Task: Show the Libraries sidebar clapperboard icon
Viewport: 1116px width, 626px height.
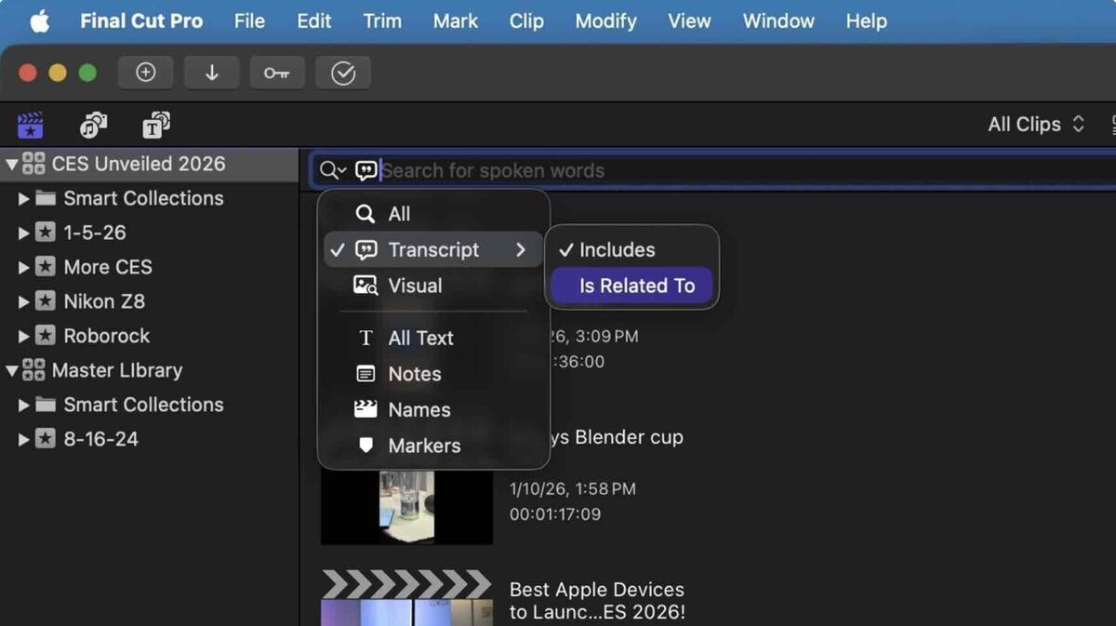Action: click(31, 125)
